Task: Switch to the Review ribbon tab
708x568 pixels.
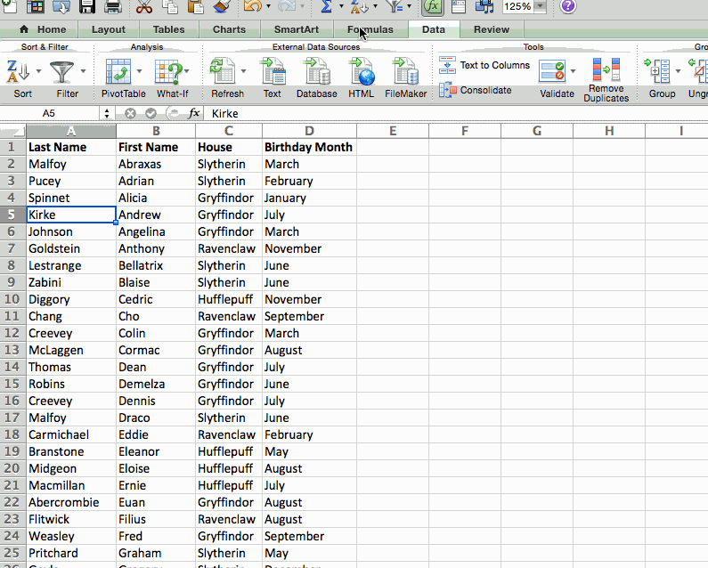Action: click(x=492, y=29)
